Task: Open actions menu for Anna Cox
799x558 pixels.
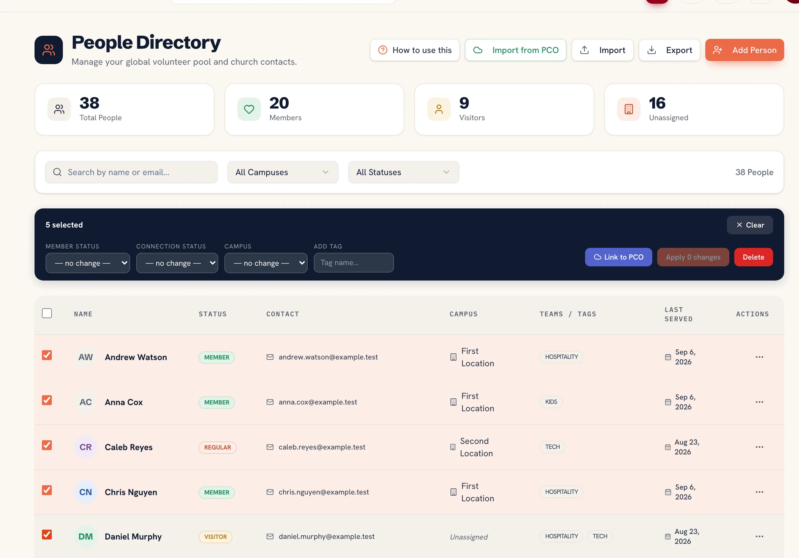Action: 759,402
